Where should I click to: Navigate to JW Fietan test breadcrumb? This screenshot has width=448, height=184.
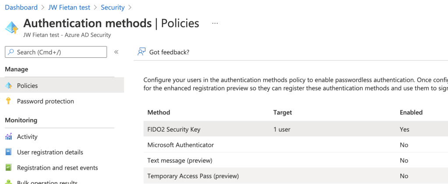(69, 7)
